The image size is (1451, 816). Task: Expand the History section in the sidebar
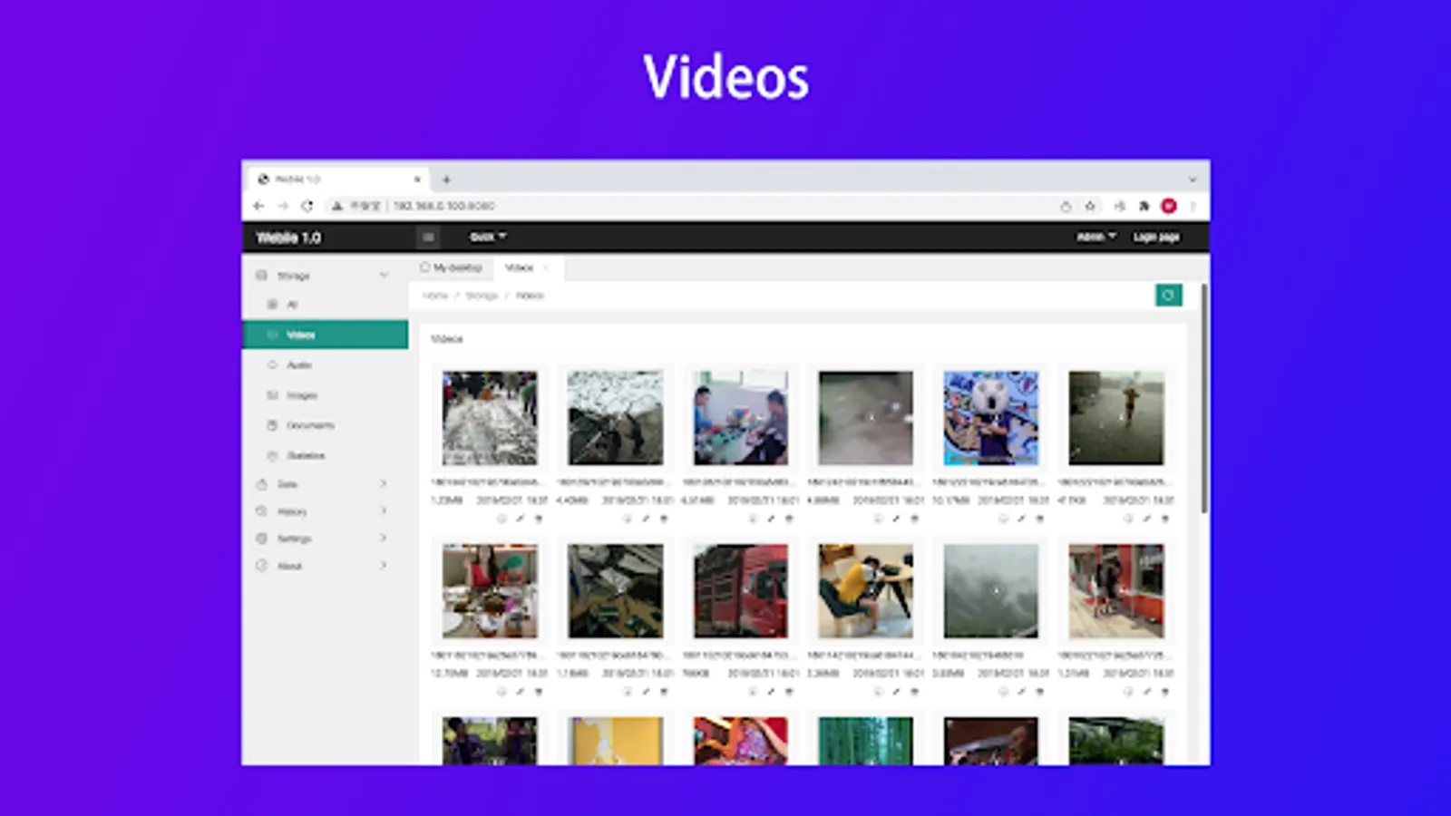pos(384,511)
